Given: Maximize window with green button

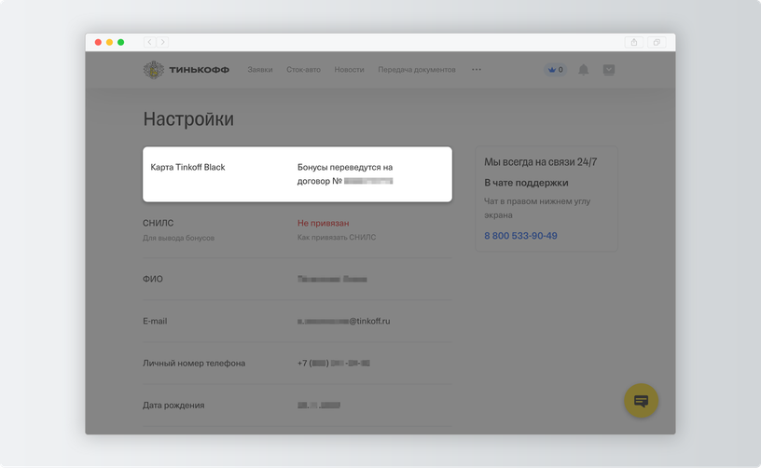Looking at the screenshot, I should click(121, 42).
